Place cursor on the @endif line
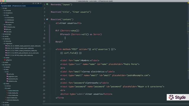The width and height of the screenshot is (189, 106). (59, 42)
